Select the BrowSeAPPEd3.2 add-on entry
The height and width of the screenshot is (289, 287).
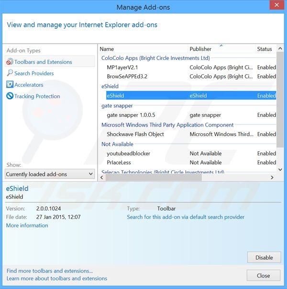(x=127, y=76)
